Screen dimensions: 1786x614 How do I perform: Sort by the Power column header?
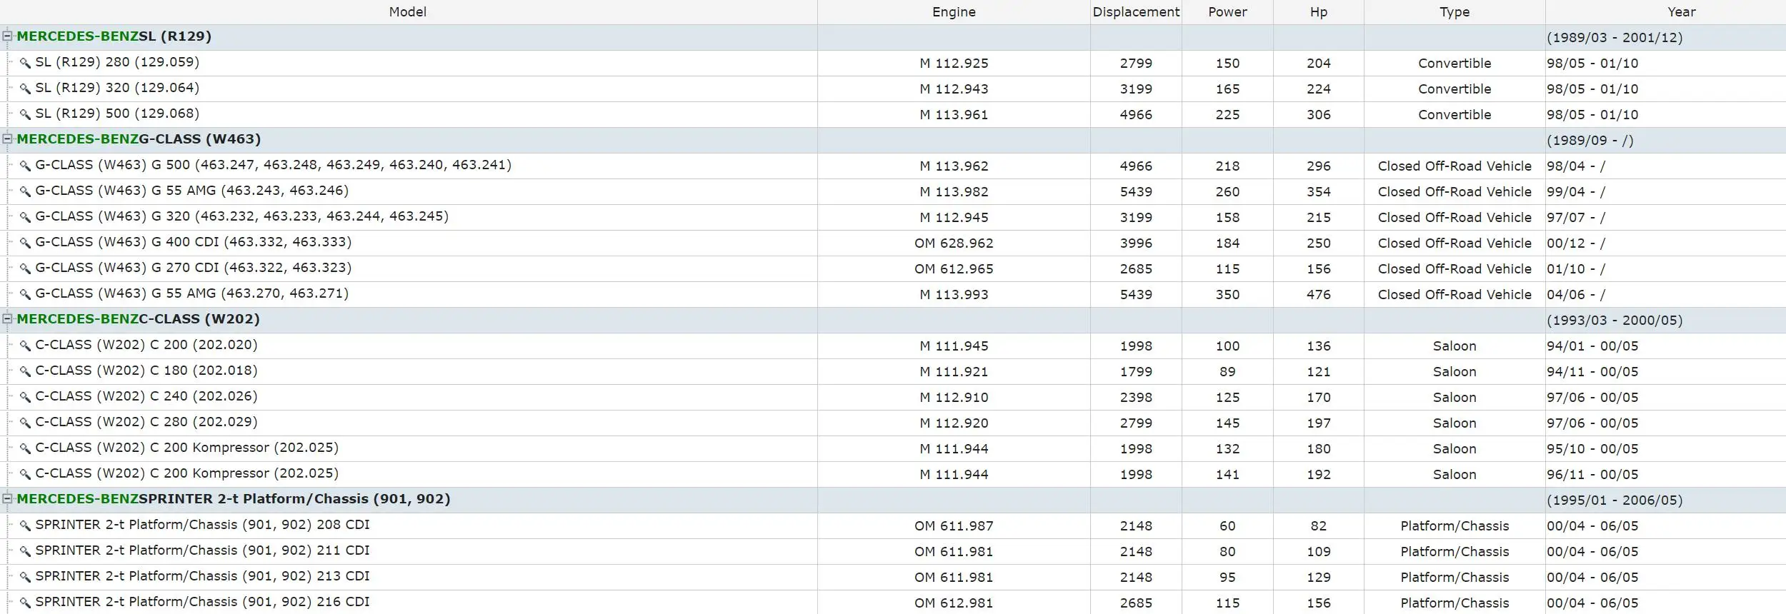coord(1227,12)
